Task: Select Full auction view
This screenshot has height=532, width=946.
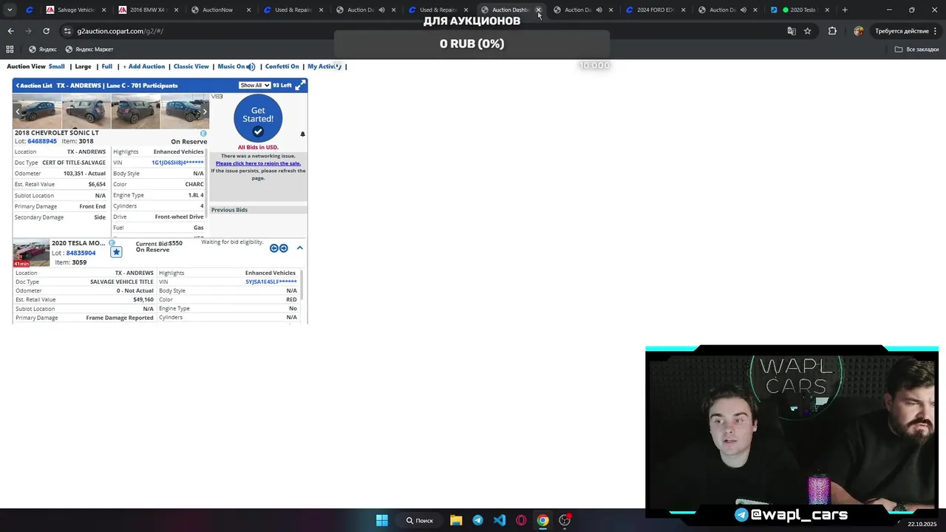Action: (x=107, y=66)
